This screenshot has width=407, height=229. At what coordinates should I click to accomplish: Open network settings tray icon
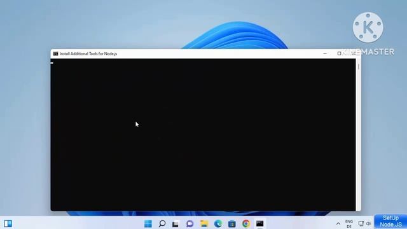pos(361,223)
